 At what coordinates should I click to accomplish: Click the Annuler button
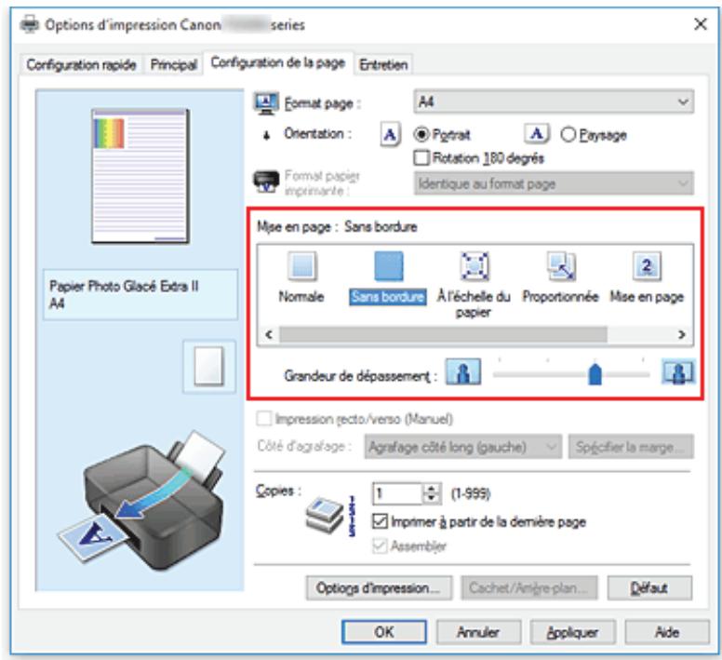click(x=478, y=631)
